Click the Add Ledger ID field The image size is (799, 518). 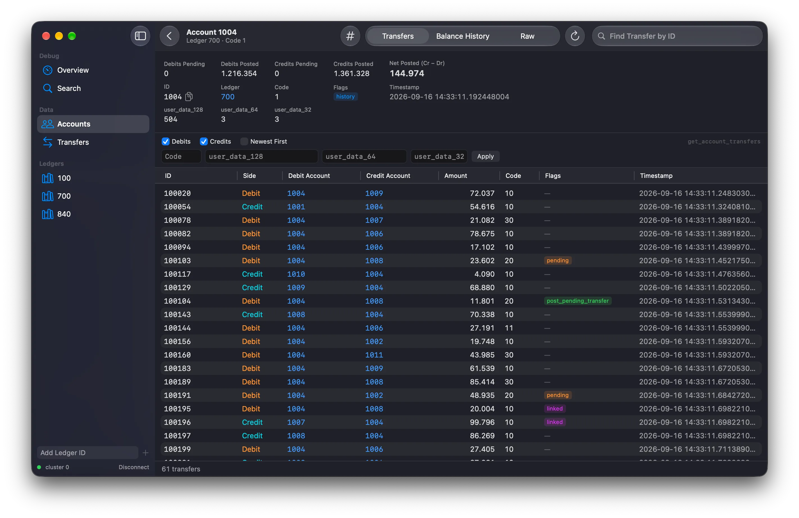point(88,452)
